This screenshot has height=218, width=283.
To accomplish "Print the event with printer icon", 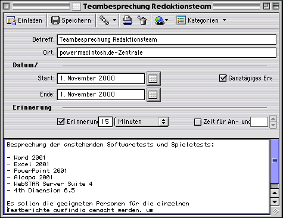I will point(127,20).
